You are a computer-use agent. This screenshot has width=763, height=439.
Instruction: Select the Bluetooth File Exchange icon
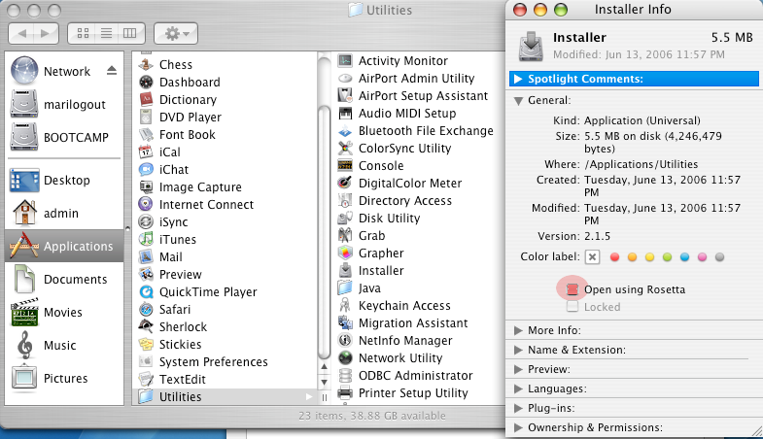point(345,130)
